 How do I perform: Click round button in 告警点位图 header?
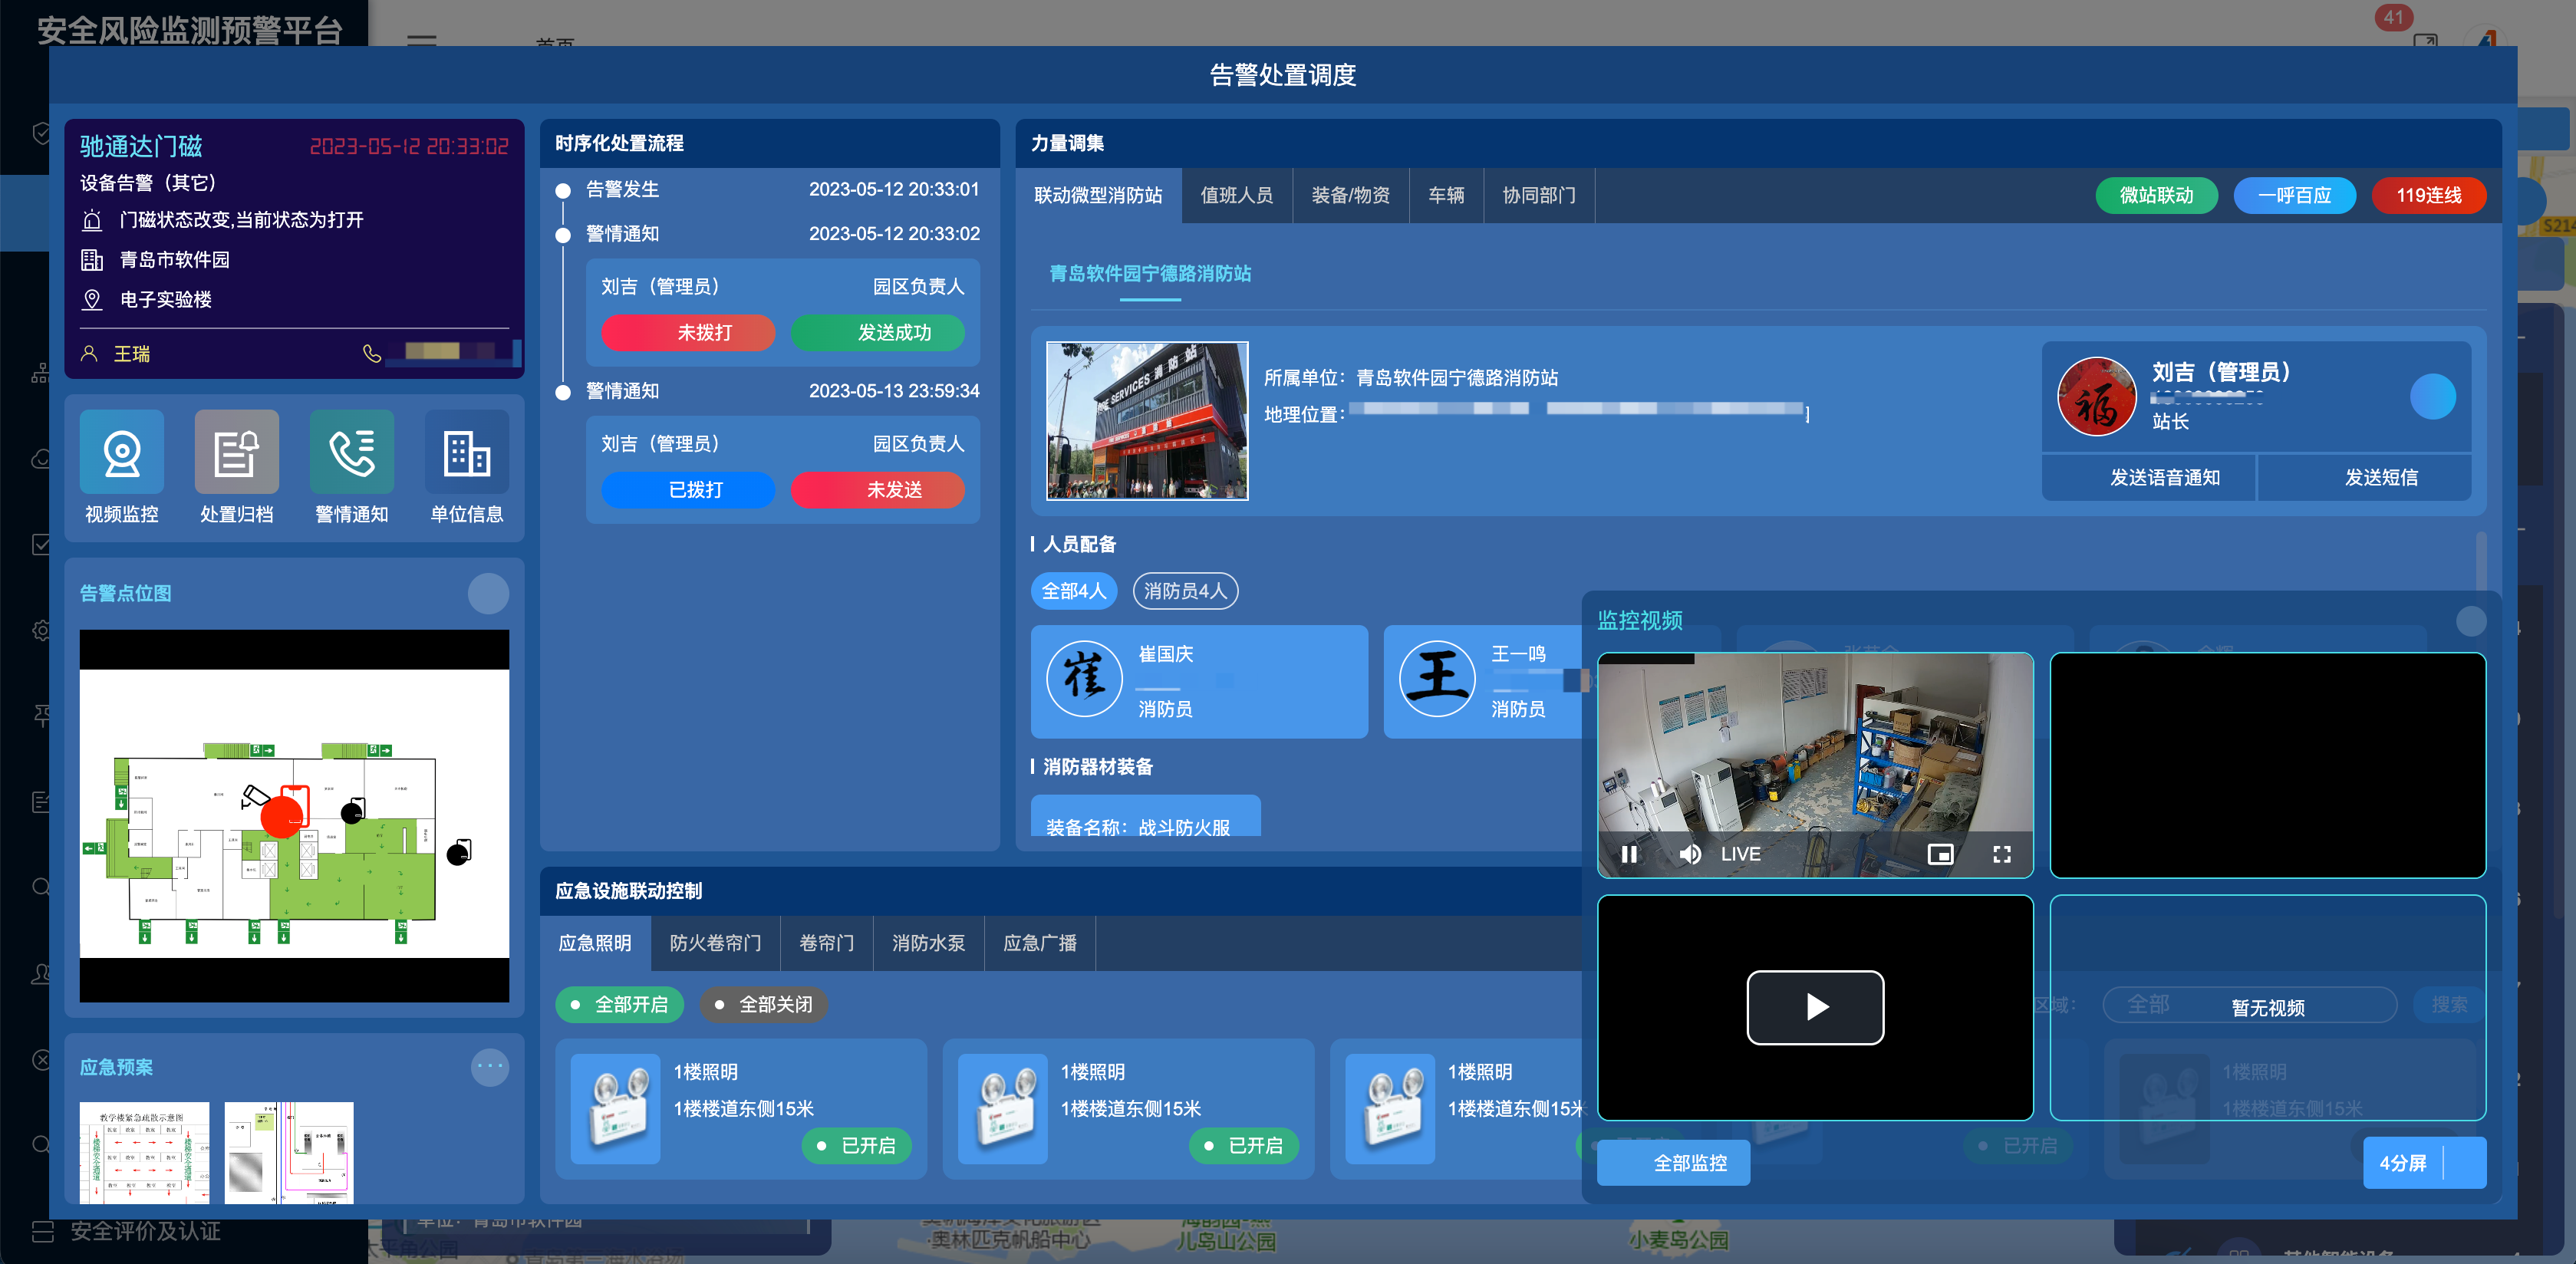[x=488, y=593]
